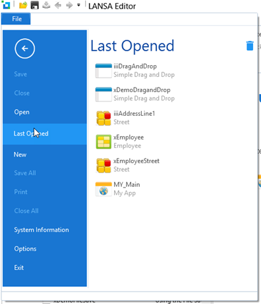The width and height of the screenshot is (261, 304).
Task: Expand the quick access toolbar dropdown arrow
Action: pyautogui.click(x=78, y=5)
